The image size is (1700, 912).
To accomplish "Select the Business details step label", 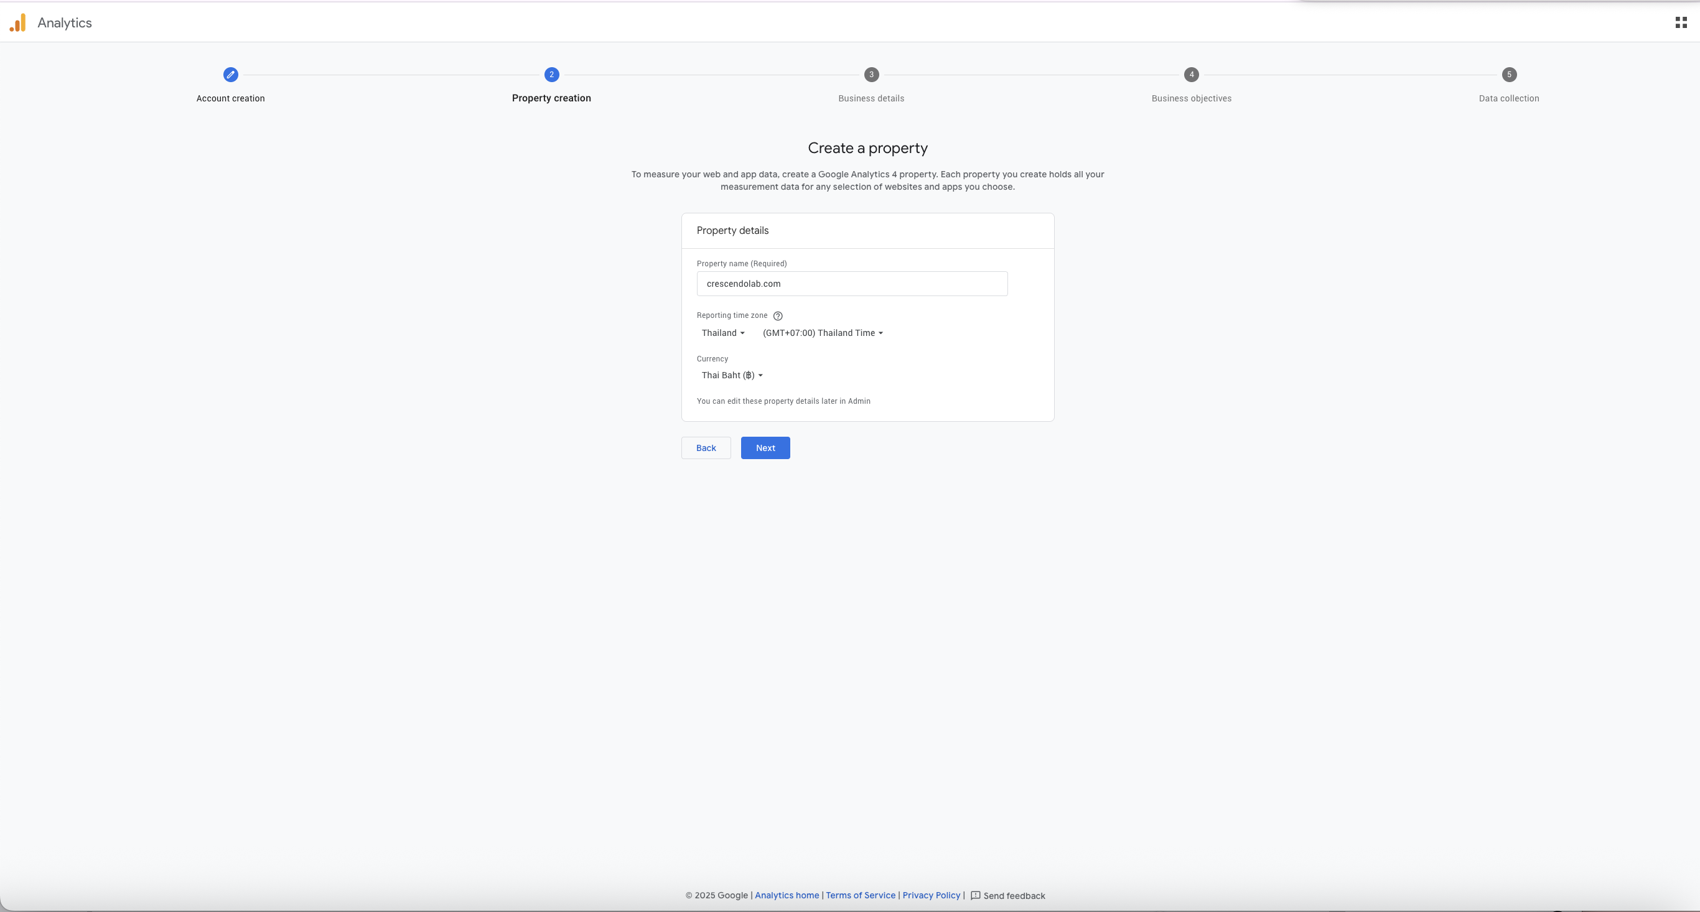I will click(871, 98).
